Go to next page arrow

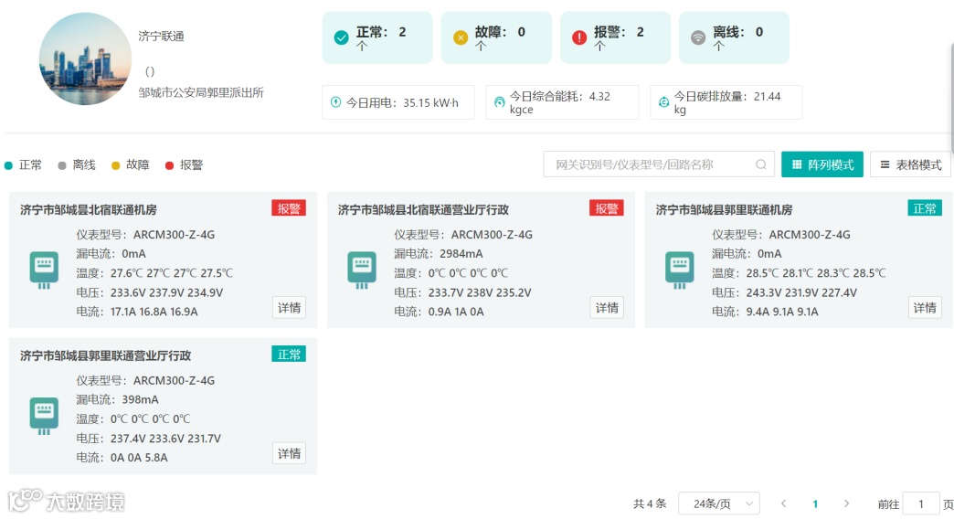tap(846, 503)
